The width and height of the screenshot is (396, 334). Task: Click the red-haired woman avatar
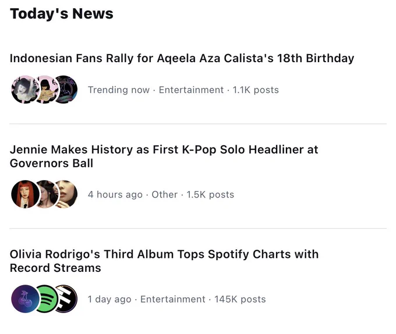(25, 194)
